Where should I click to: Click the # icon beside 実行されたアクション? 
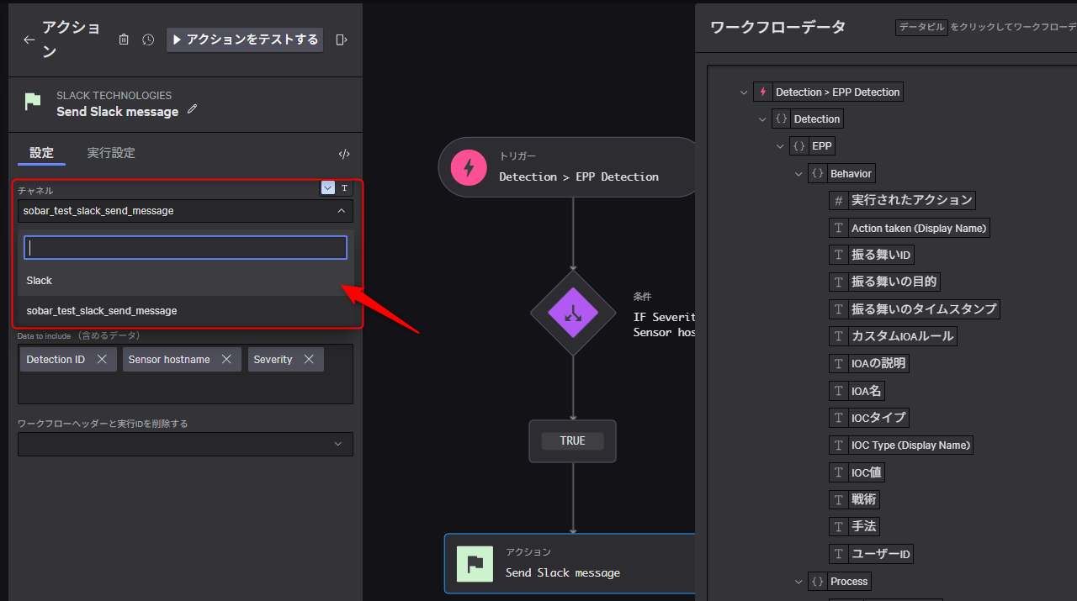[838, 200]
